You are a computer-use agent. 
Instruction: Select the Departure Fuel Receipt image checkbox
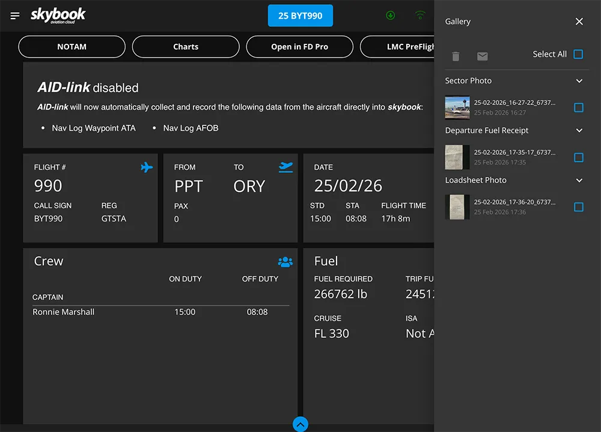(x=578, y=157)
